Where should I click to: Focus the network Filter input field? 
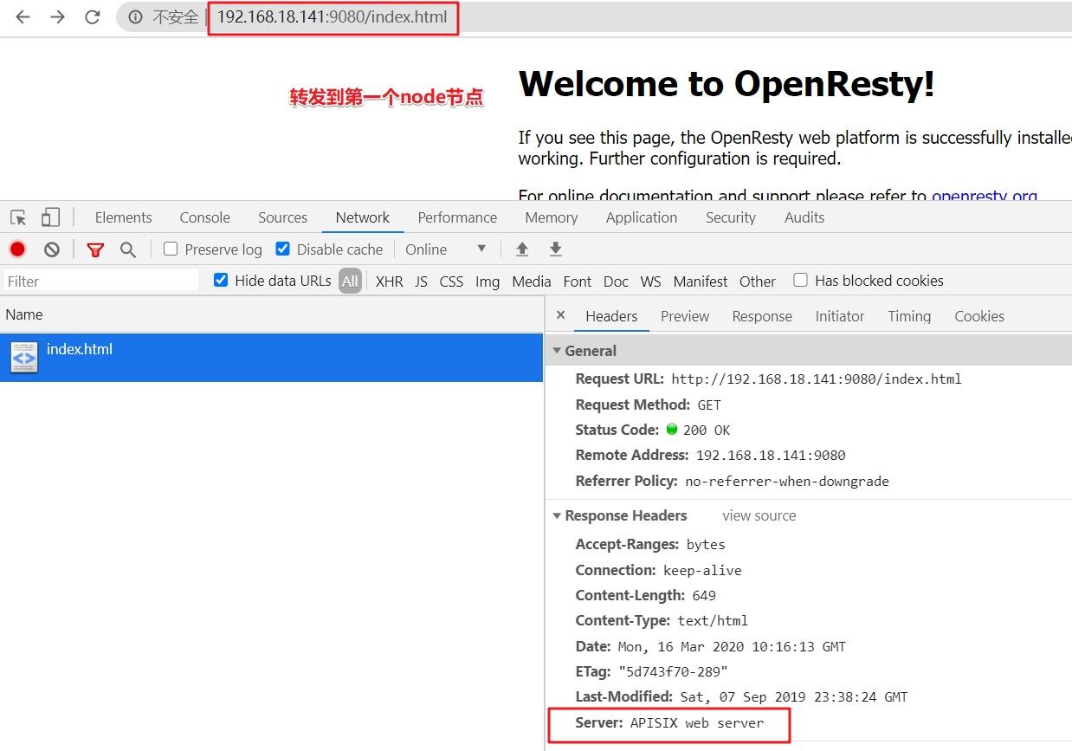point(101,281)
